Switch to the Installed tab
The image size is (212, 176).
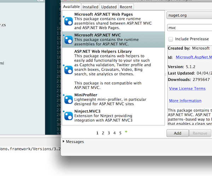click(x=90, y=7)
